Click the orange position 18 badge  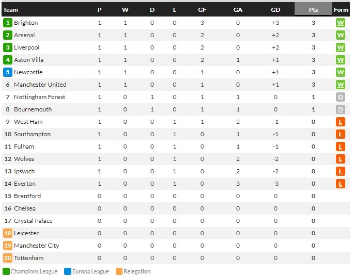tap(8, 233)
